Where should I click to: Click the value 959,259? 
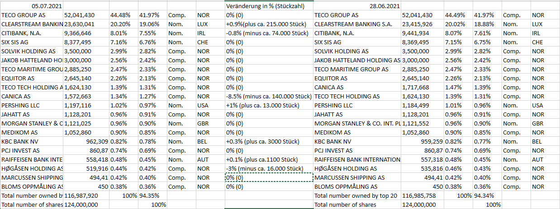(422, 141)
